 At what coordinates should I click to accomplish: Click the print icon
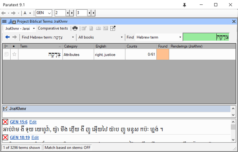click(75, 28)
